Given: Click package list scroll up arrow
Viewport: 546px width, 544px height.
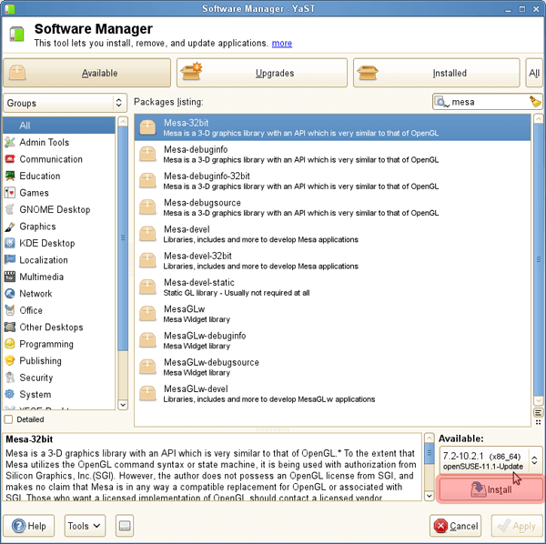Looking at the screenshot, I should point(538,119).
